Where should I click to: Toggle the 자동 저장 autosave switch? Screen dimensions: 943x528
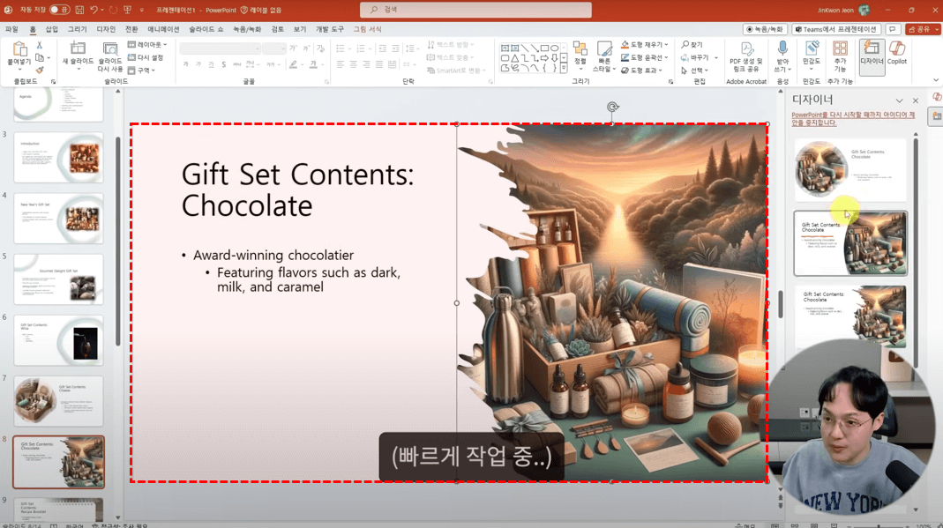59,10
